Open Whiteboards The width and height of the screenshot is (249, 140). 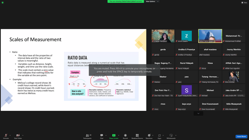click(x=171, y=136)
